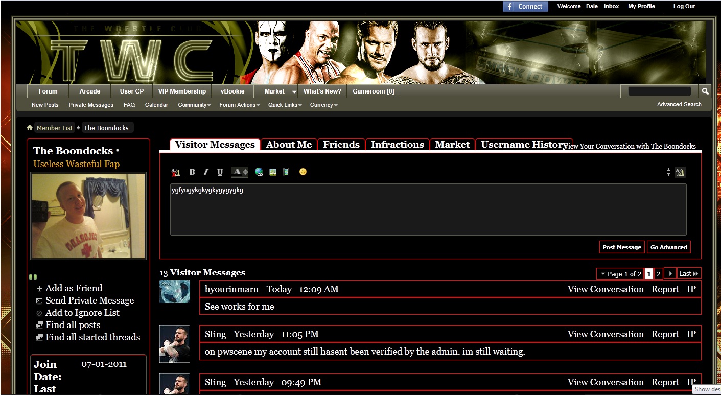Switch to the About Me tab

click(289, 145)
